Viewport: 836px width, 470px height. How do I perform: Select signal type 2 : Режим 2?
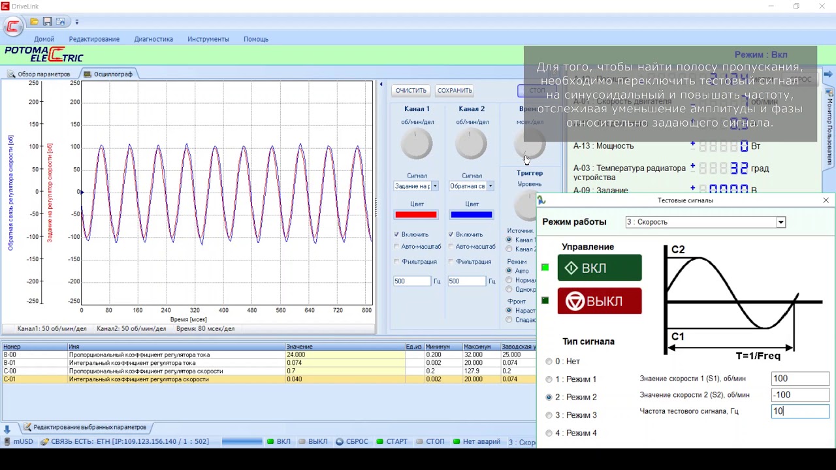pyautogui.click(x=549, y=397)
